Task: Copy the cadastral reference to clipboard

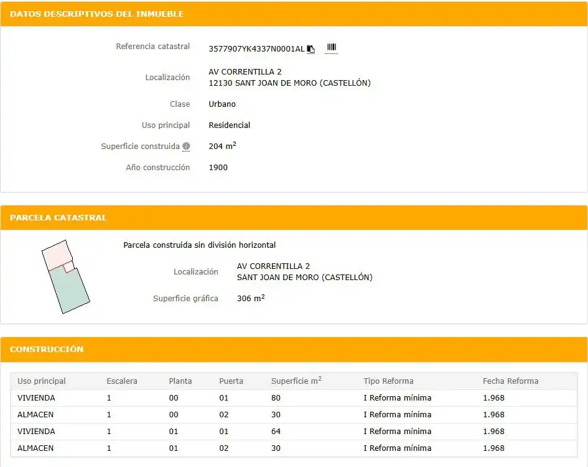Action: tap(311, 49)
